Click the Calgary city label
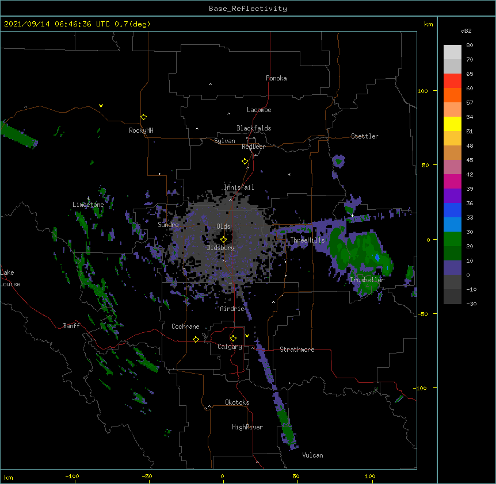This screenshot has height=484, width=496. pos(230,347)
